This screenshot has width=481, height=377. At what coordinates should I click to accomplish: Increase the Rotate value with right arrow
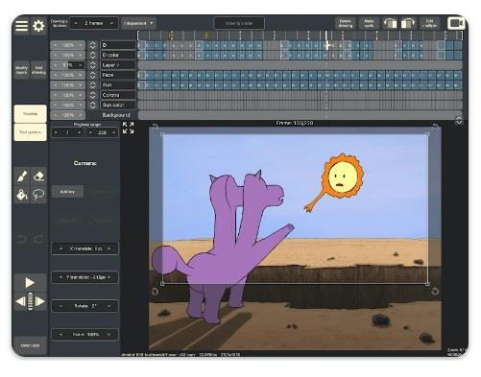108,306
